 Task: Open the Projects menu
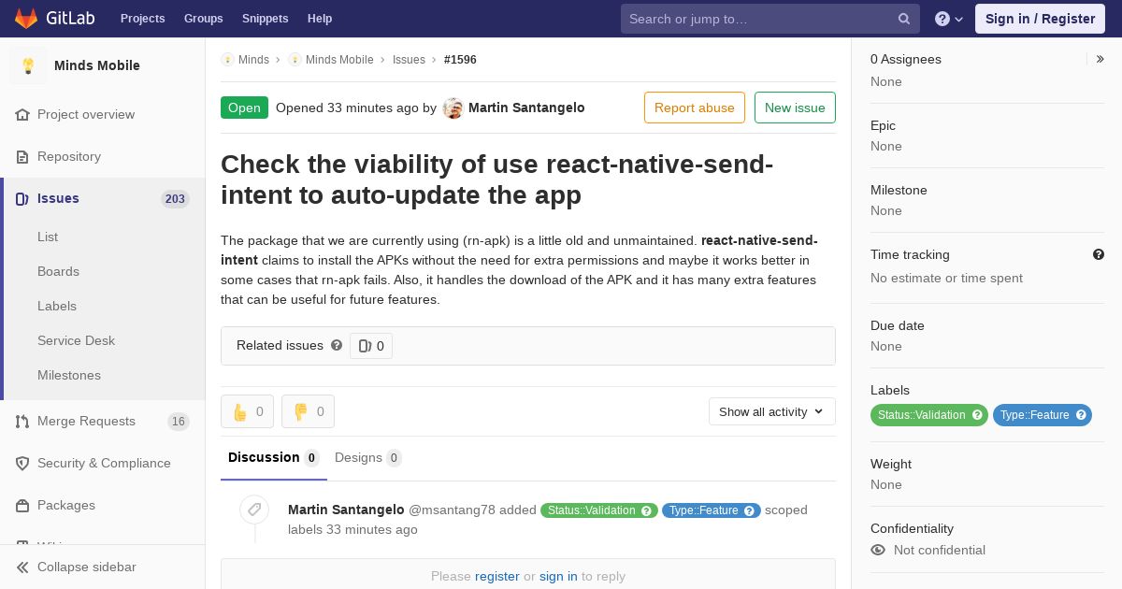(142, 19)
